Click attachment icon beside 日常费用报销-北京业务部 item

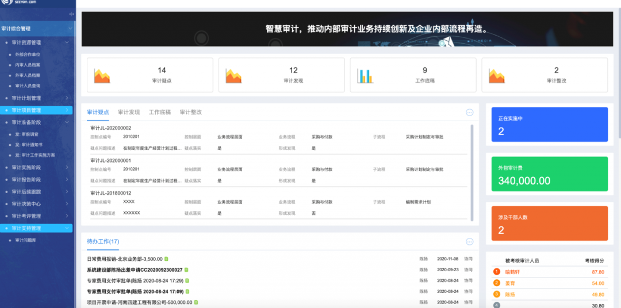coord(167,259)
